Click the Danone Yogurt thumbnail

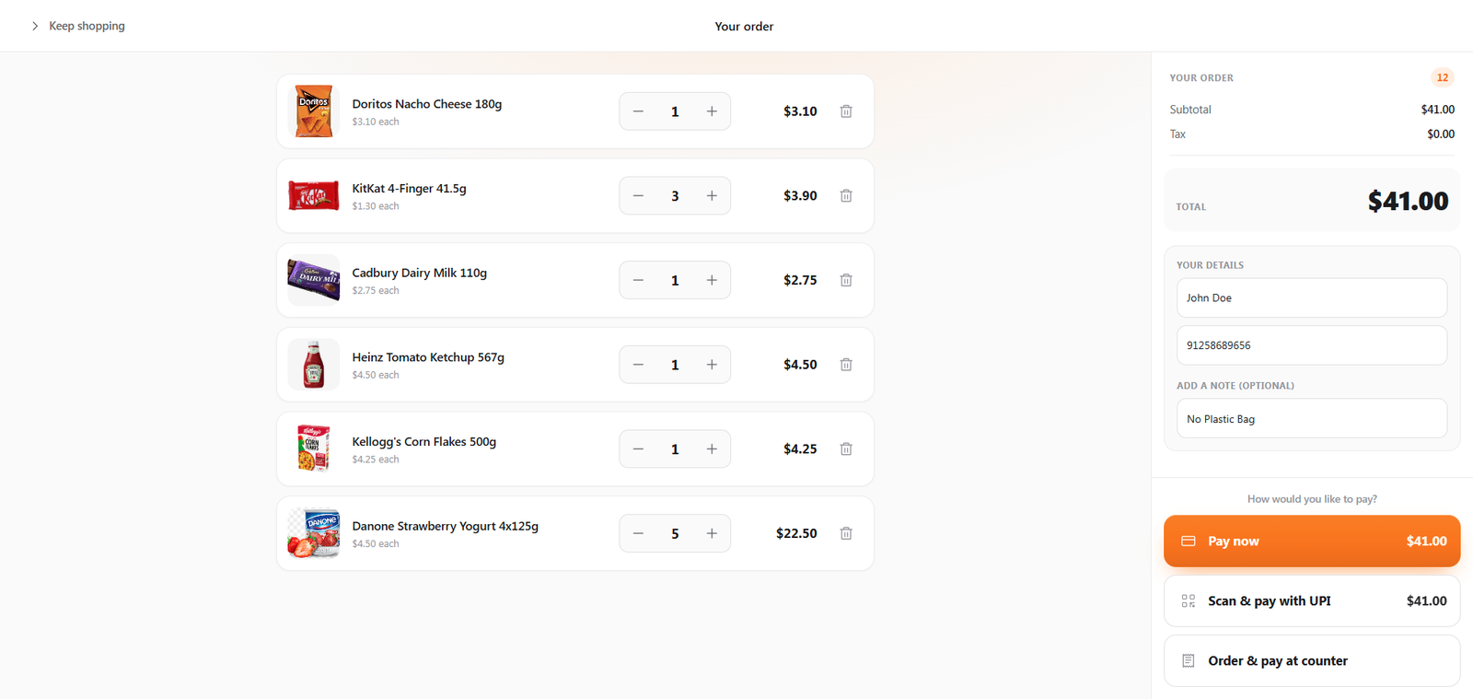pos(314,533)
